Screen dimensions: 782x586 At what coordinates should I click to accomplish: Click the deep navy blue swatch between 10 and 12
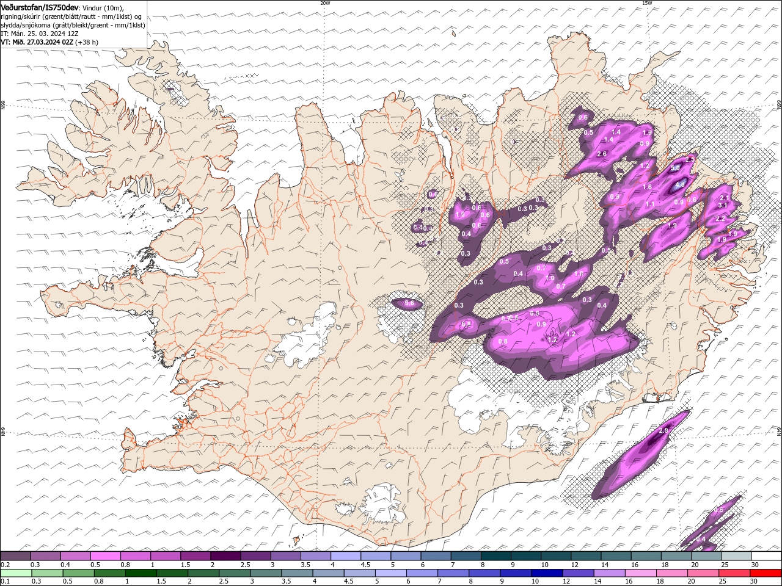(x=547, y=573)
